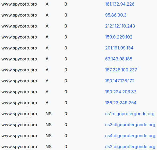Select www.spycorp.pro in the 201.191.99.134 row
This screenshot has width=157, height=150.
[19, 48]
